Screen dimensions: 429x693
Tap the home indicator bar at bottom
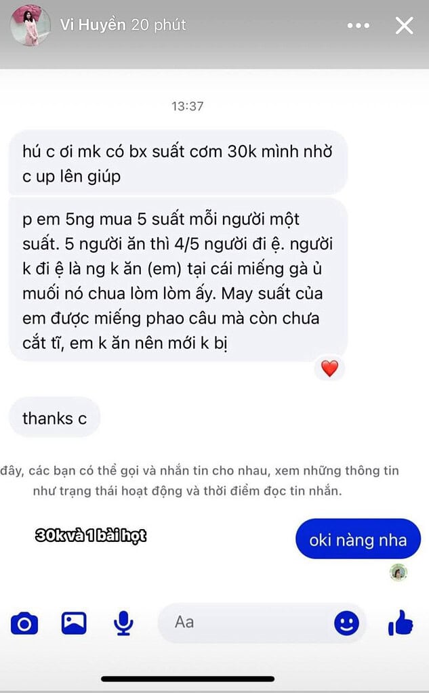coord(188,678)
